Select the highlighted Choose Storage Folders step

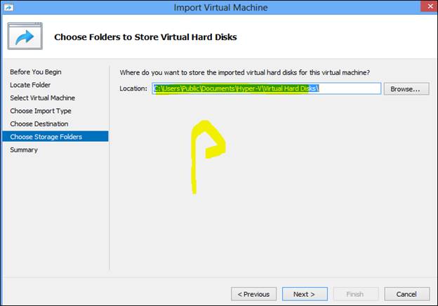pos(46,137)
